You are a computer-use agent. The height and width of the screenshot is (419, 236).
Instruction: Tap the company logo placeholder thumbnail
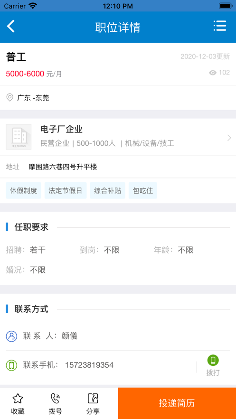[19, 137]
